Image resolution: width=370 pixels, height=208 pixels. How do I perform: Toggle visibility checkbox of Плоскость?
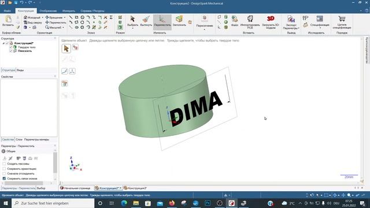pyautogui.click(x=11, y=51)
